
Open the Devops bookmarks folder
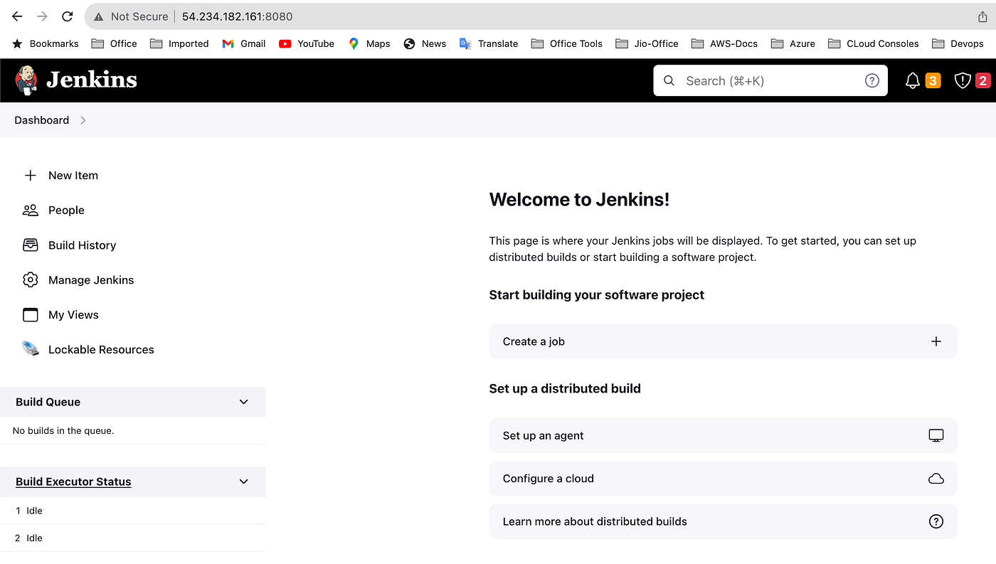pyautogui.click(x=958, y=43)
